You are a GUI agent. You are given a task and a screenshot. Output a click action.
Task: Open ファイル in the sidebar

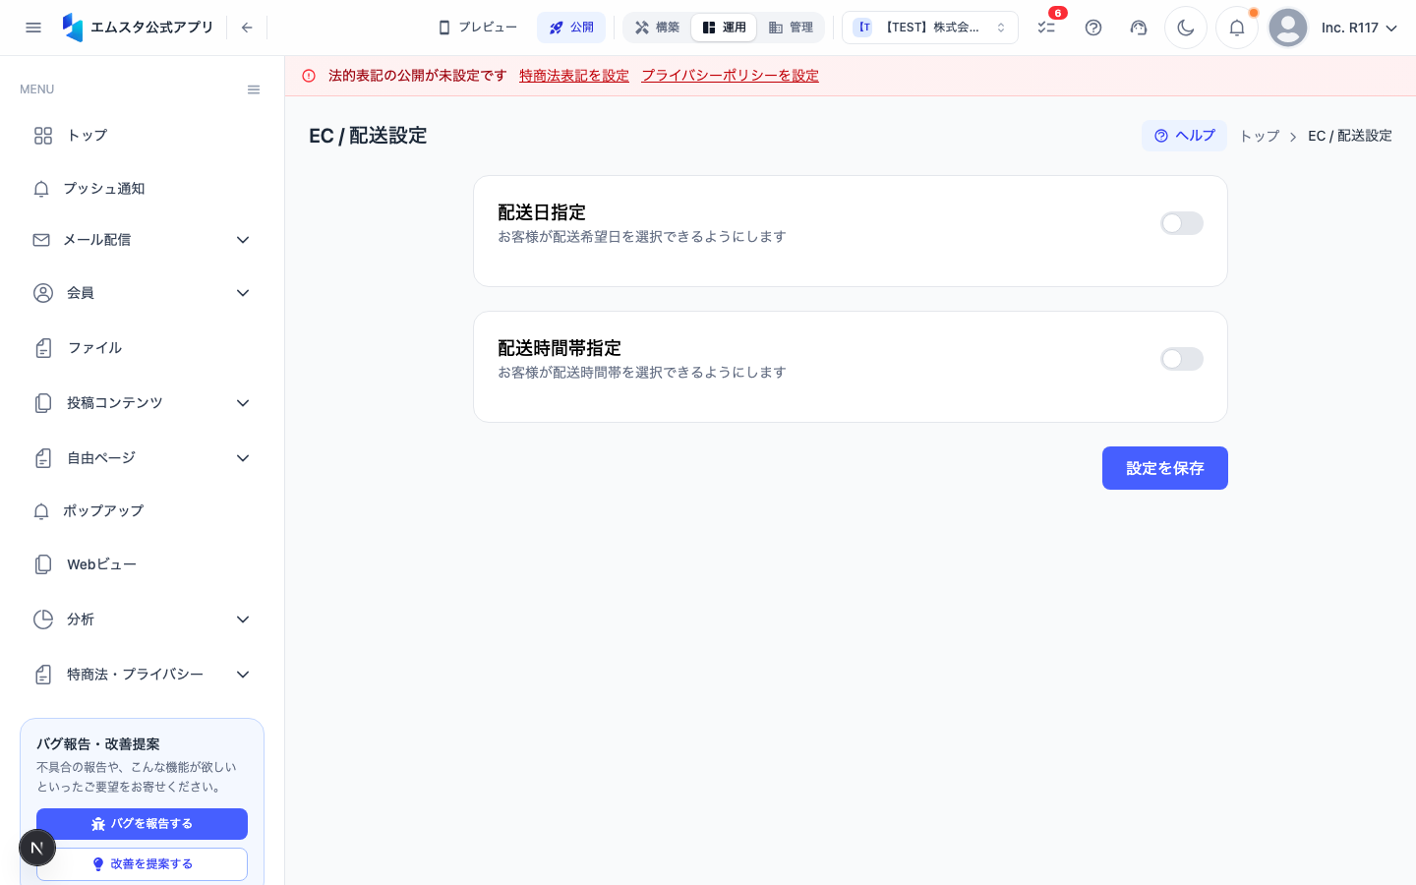click(142, 348)
